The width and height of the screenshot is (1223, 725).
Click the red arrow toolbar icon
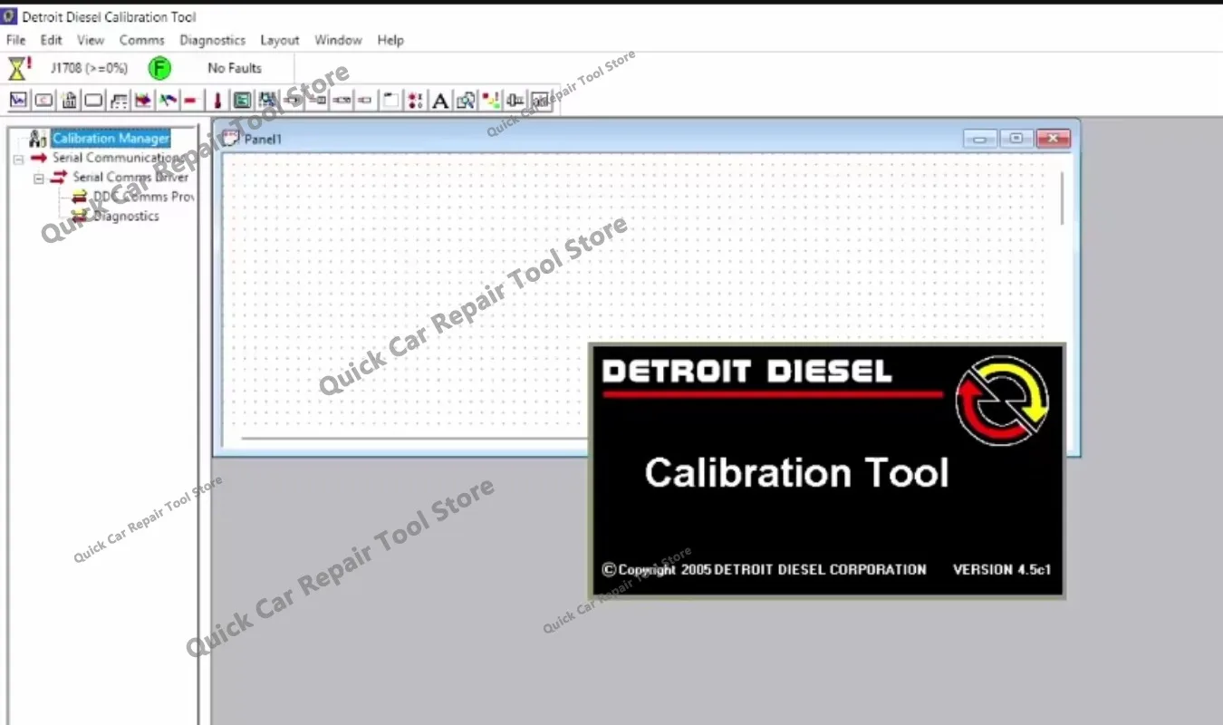(143, 100)
